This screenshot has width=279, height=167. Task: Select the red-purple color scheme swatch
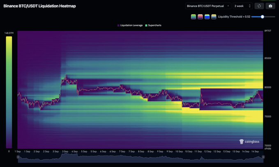tap(200, 17)
